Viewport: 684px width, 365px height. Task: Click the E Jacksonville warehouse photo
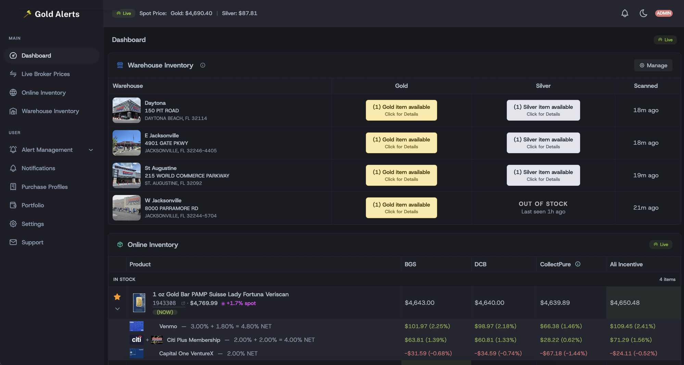click(x=127, y=143)
